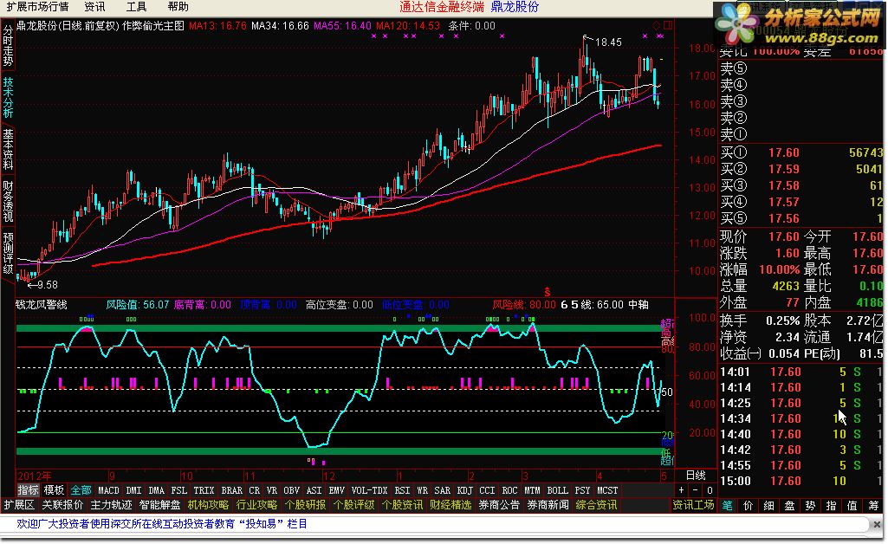
Task: Select the 笔 quote panel tab
Action: 727,506
